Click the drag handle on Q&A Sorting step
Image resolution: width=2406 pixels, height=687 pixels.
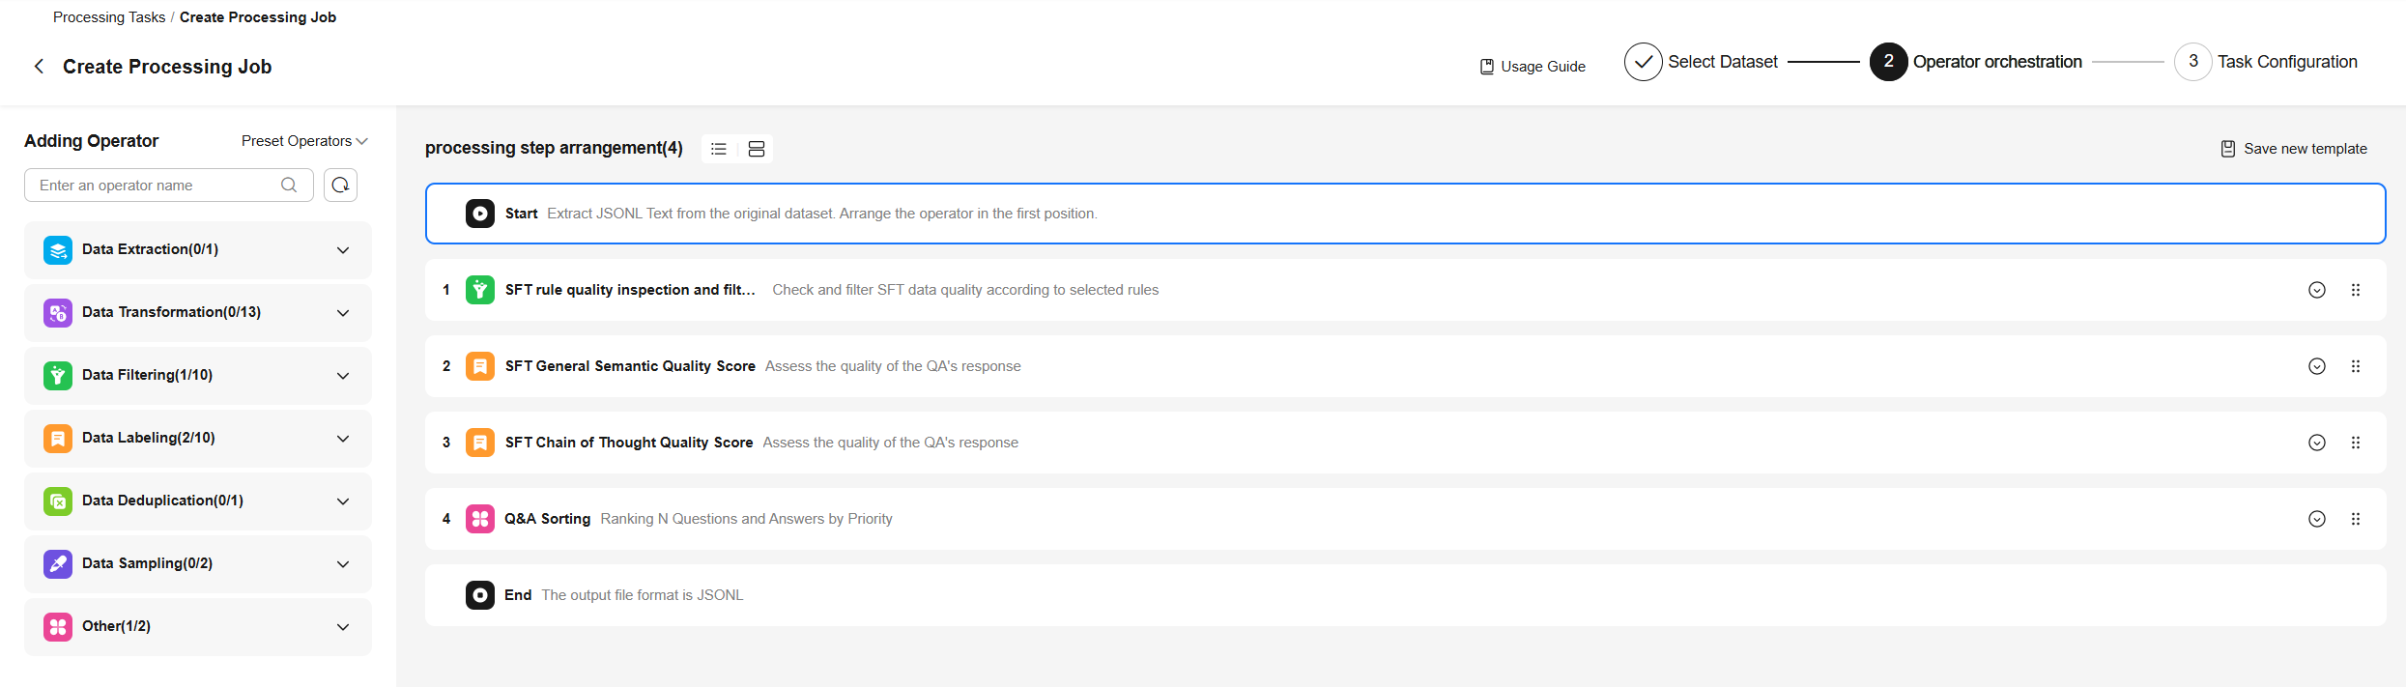coord(2356,519)
